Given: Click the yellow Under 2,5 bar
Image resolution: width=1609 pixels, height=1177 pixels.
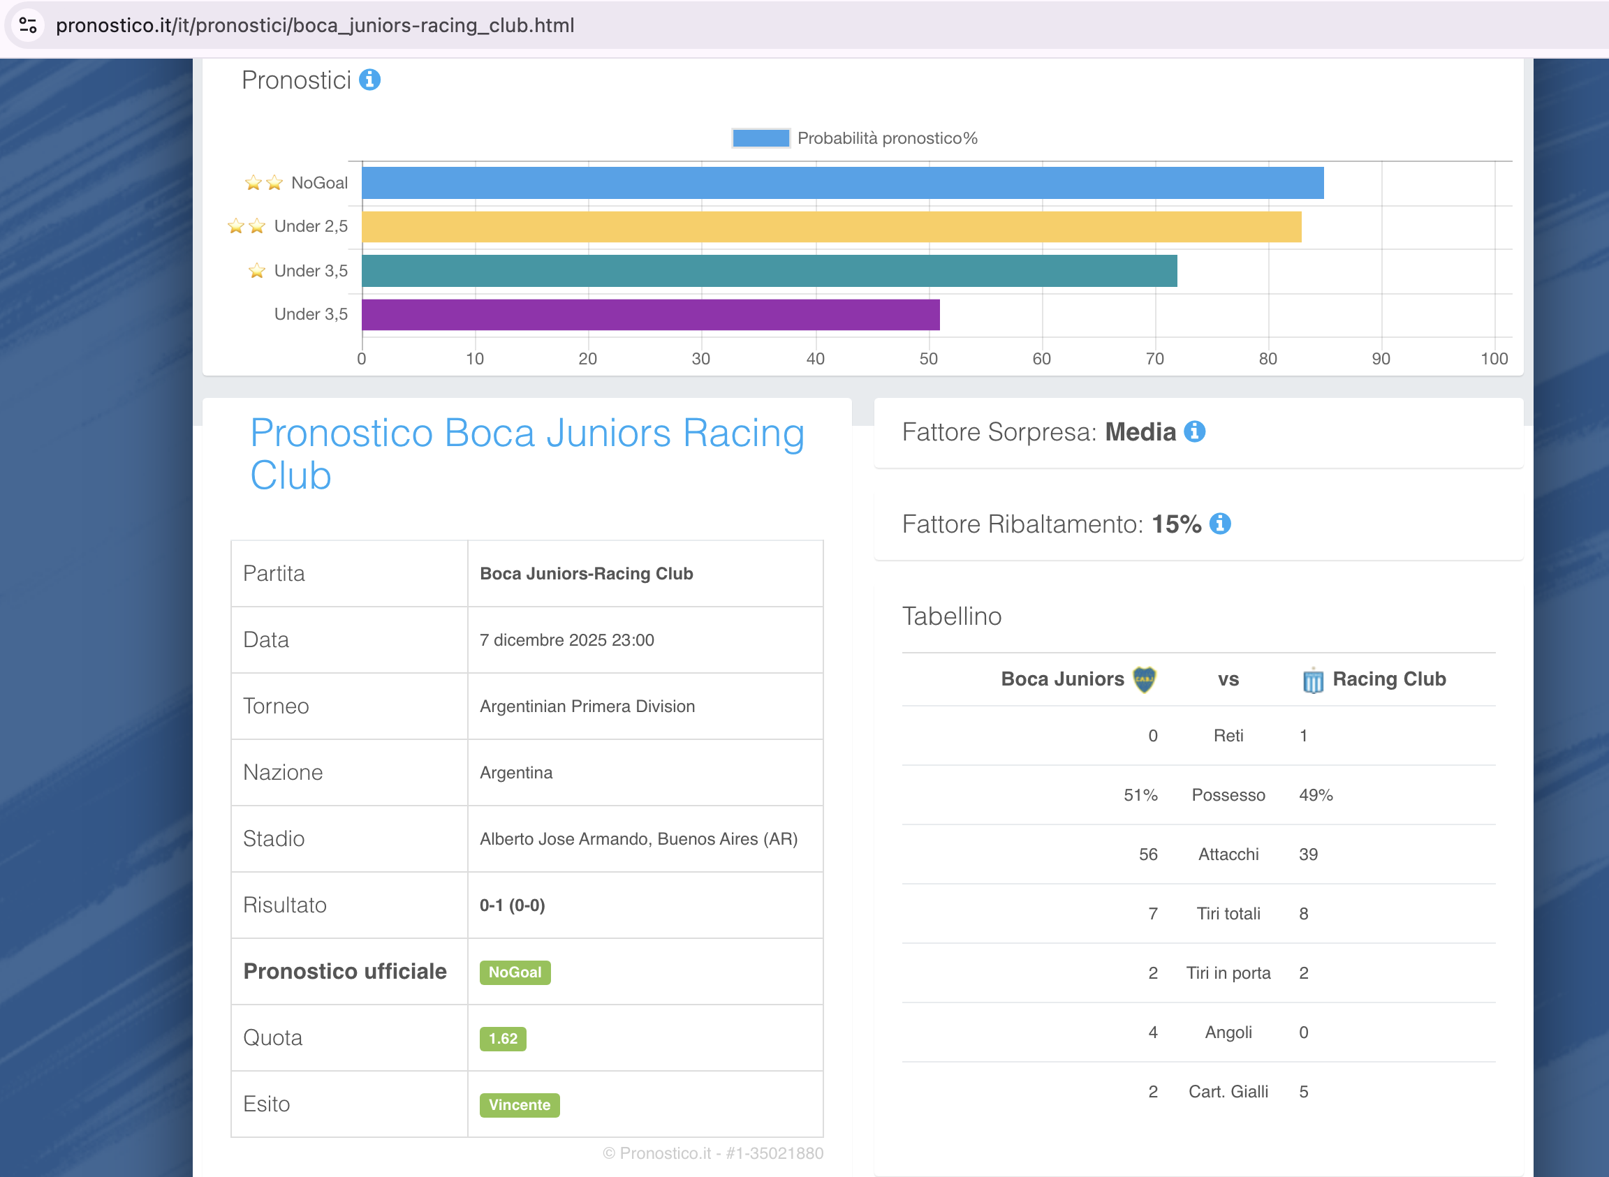Looking at the screenshot, I should pos(831,227).
